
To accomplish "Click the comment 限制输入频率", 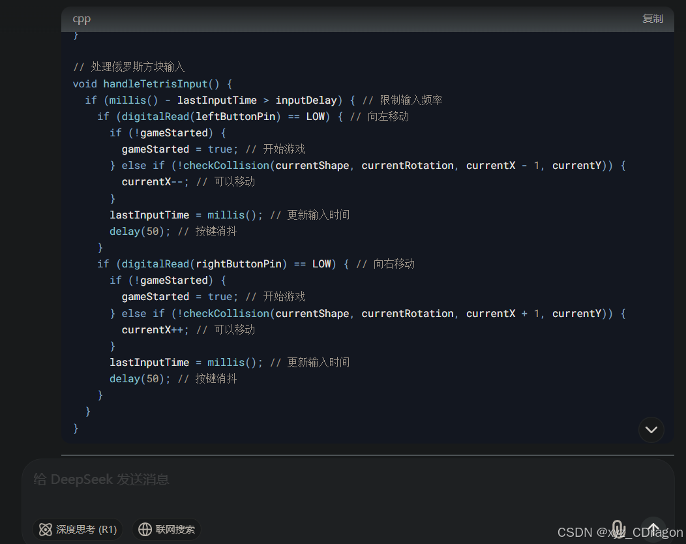I will coord(402,100).
